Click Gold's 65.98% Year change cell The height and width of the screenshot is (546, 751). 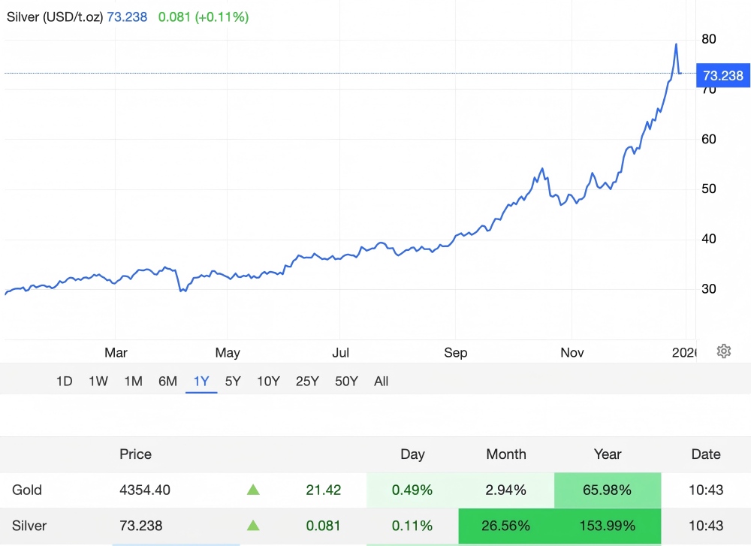[x=608, y=490]
